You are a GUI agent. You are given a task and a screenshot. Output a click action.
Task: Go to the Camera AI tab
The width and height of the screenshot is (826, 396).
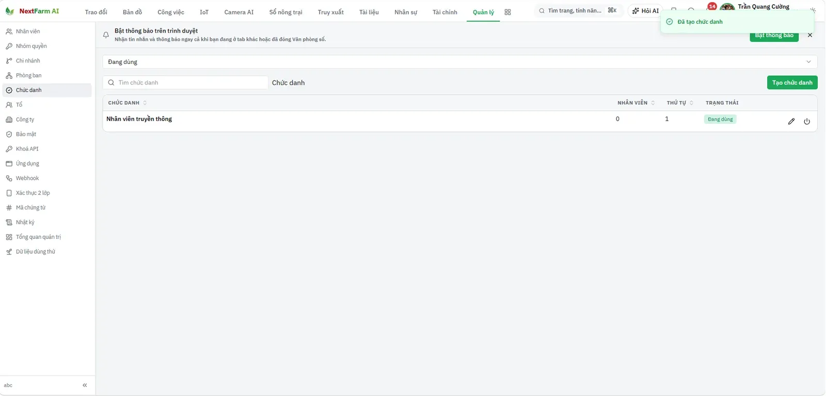(x=239, y=12)
